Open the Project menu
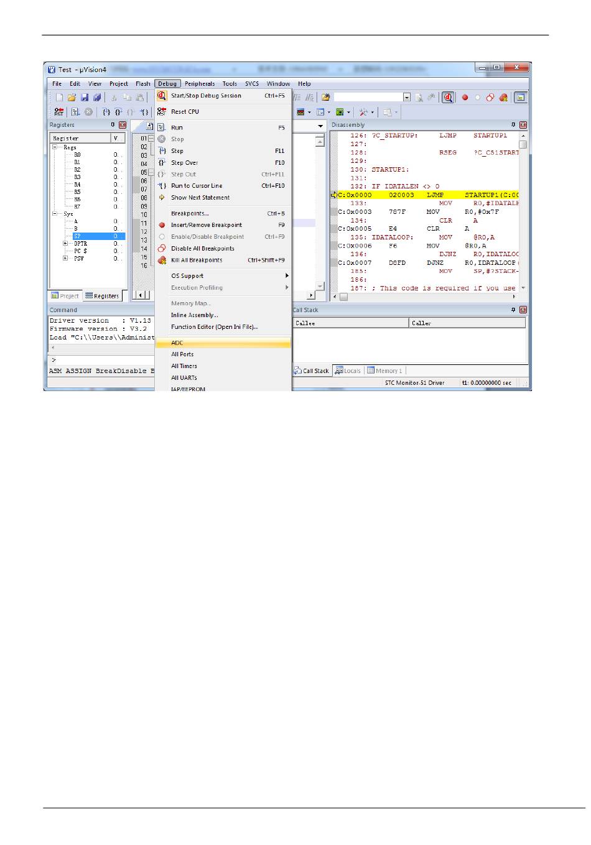The height and width of the screenshot is (845, 591). click(x=119, y=84)
